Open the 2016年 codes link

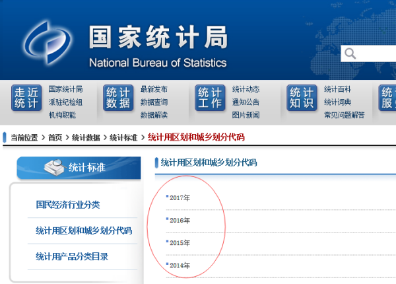tap(180, 220)
